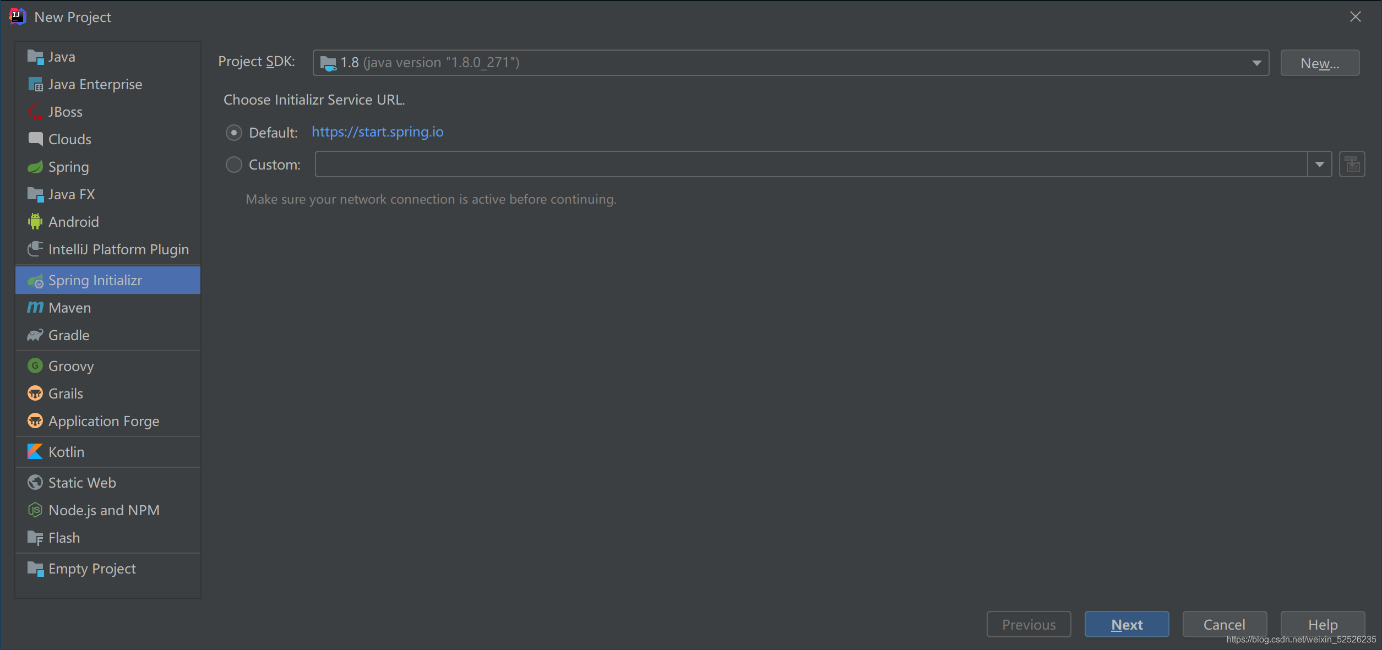Screen dimensions: 1382x650
Task: Click the IntelliJ IDEA logo in the title bar
Action: [18, 17]
